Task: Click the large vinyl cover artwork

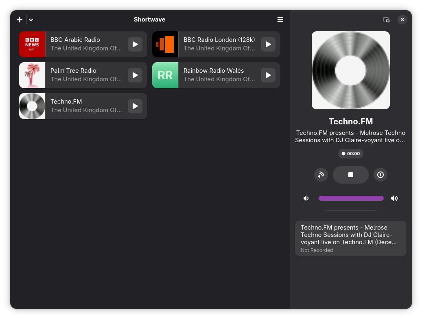Action: [351, 70]
